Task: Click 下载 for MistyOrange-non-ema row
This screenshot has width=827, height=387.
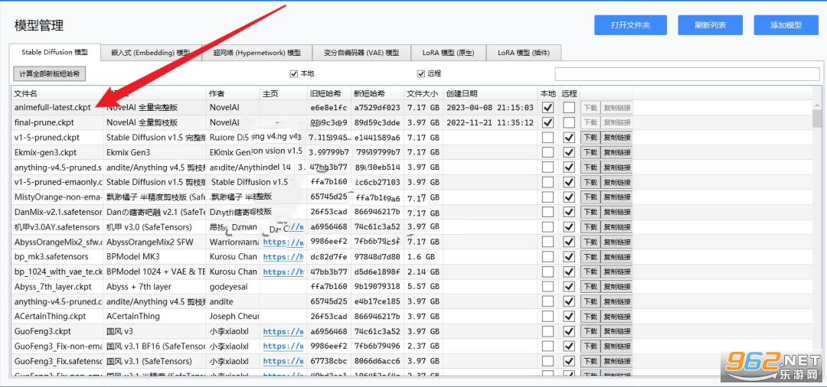Action: pos(590,197)
